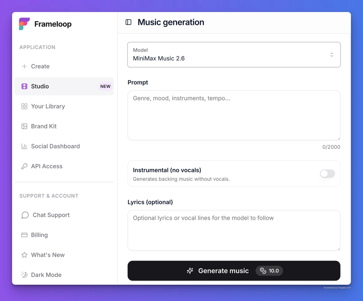Viewport: 363px width, 301px height.
Task: Click the speech bubble Chat Support icon
Action: click(x=25, y=215)
